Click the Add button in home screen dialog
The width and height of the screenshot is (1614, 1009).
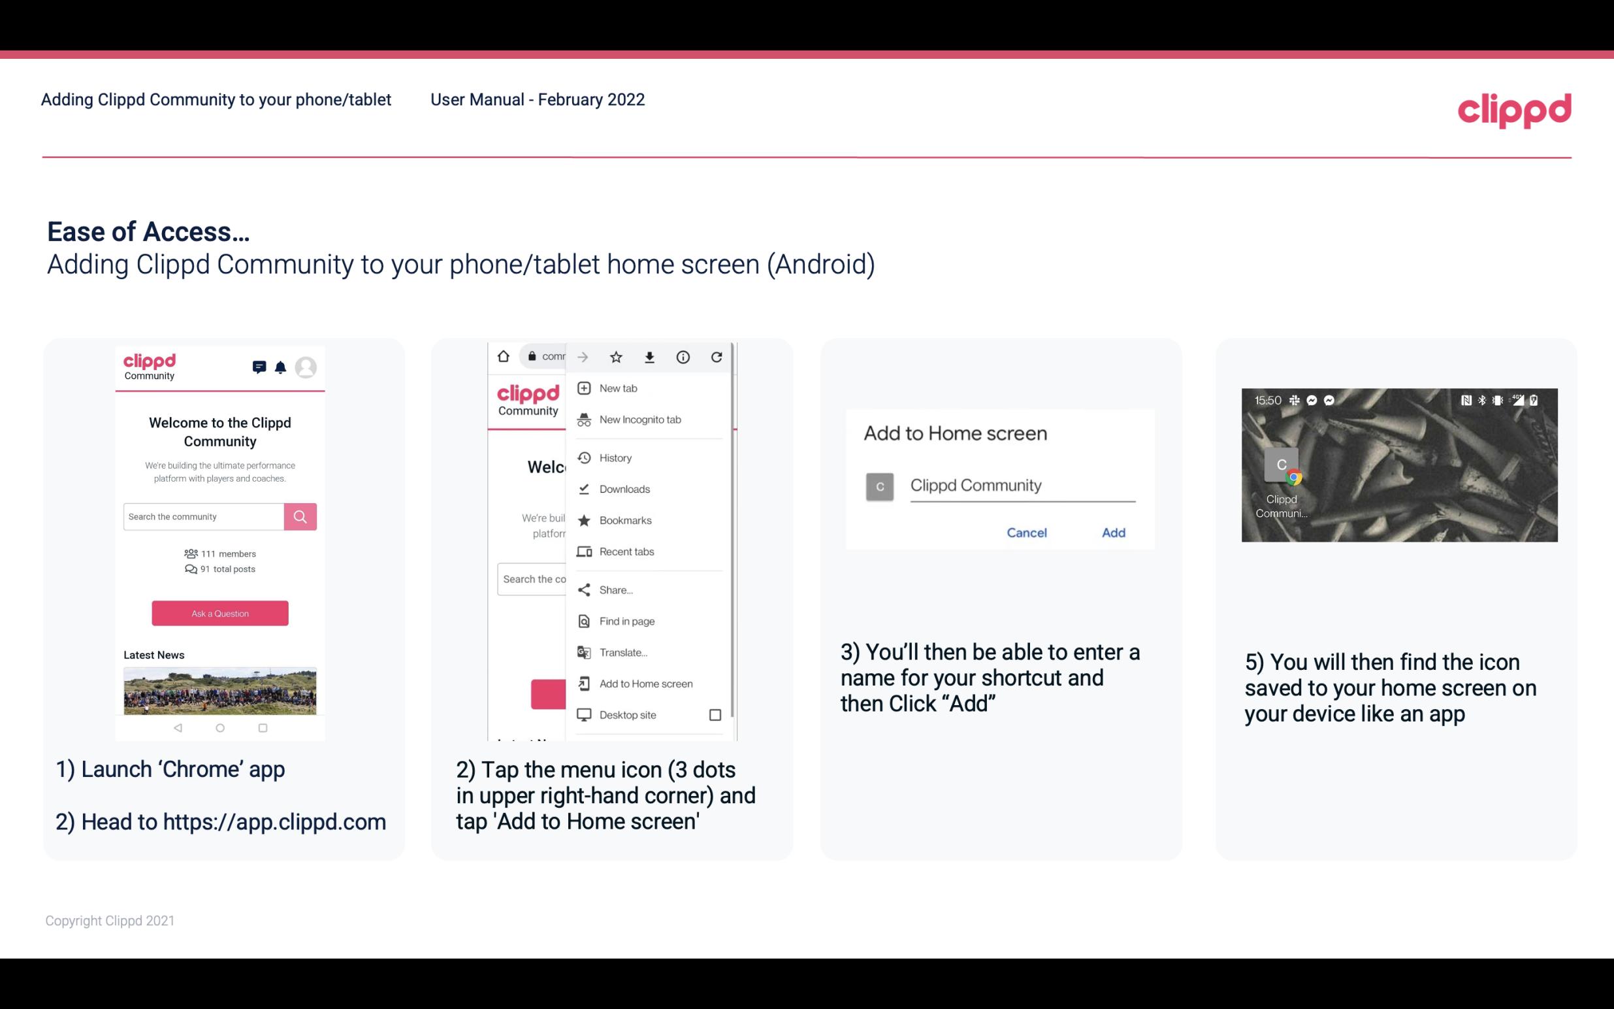(1112, 533)
